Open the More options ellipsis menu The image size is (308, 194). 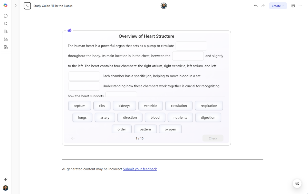(x=300, y=6)
